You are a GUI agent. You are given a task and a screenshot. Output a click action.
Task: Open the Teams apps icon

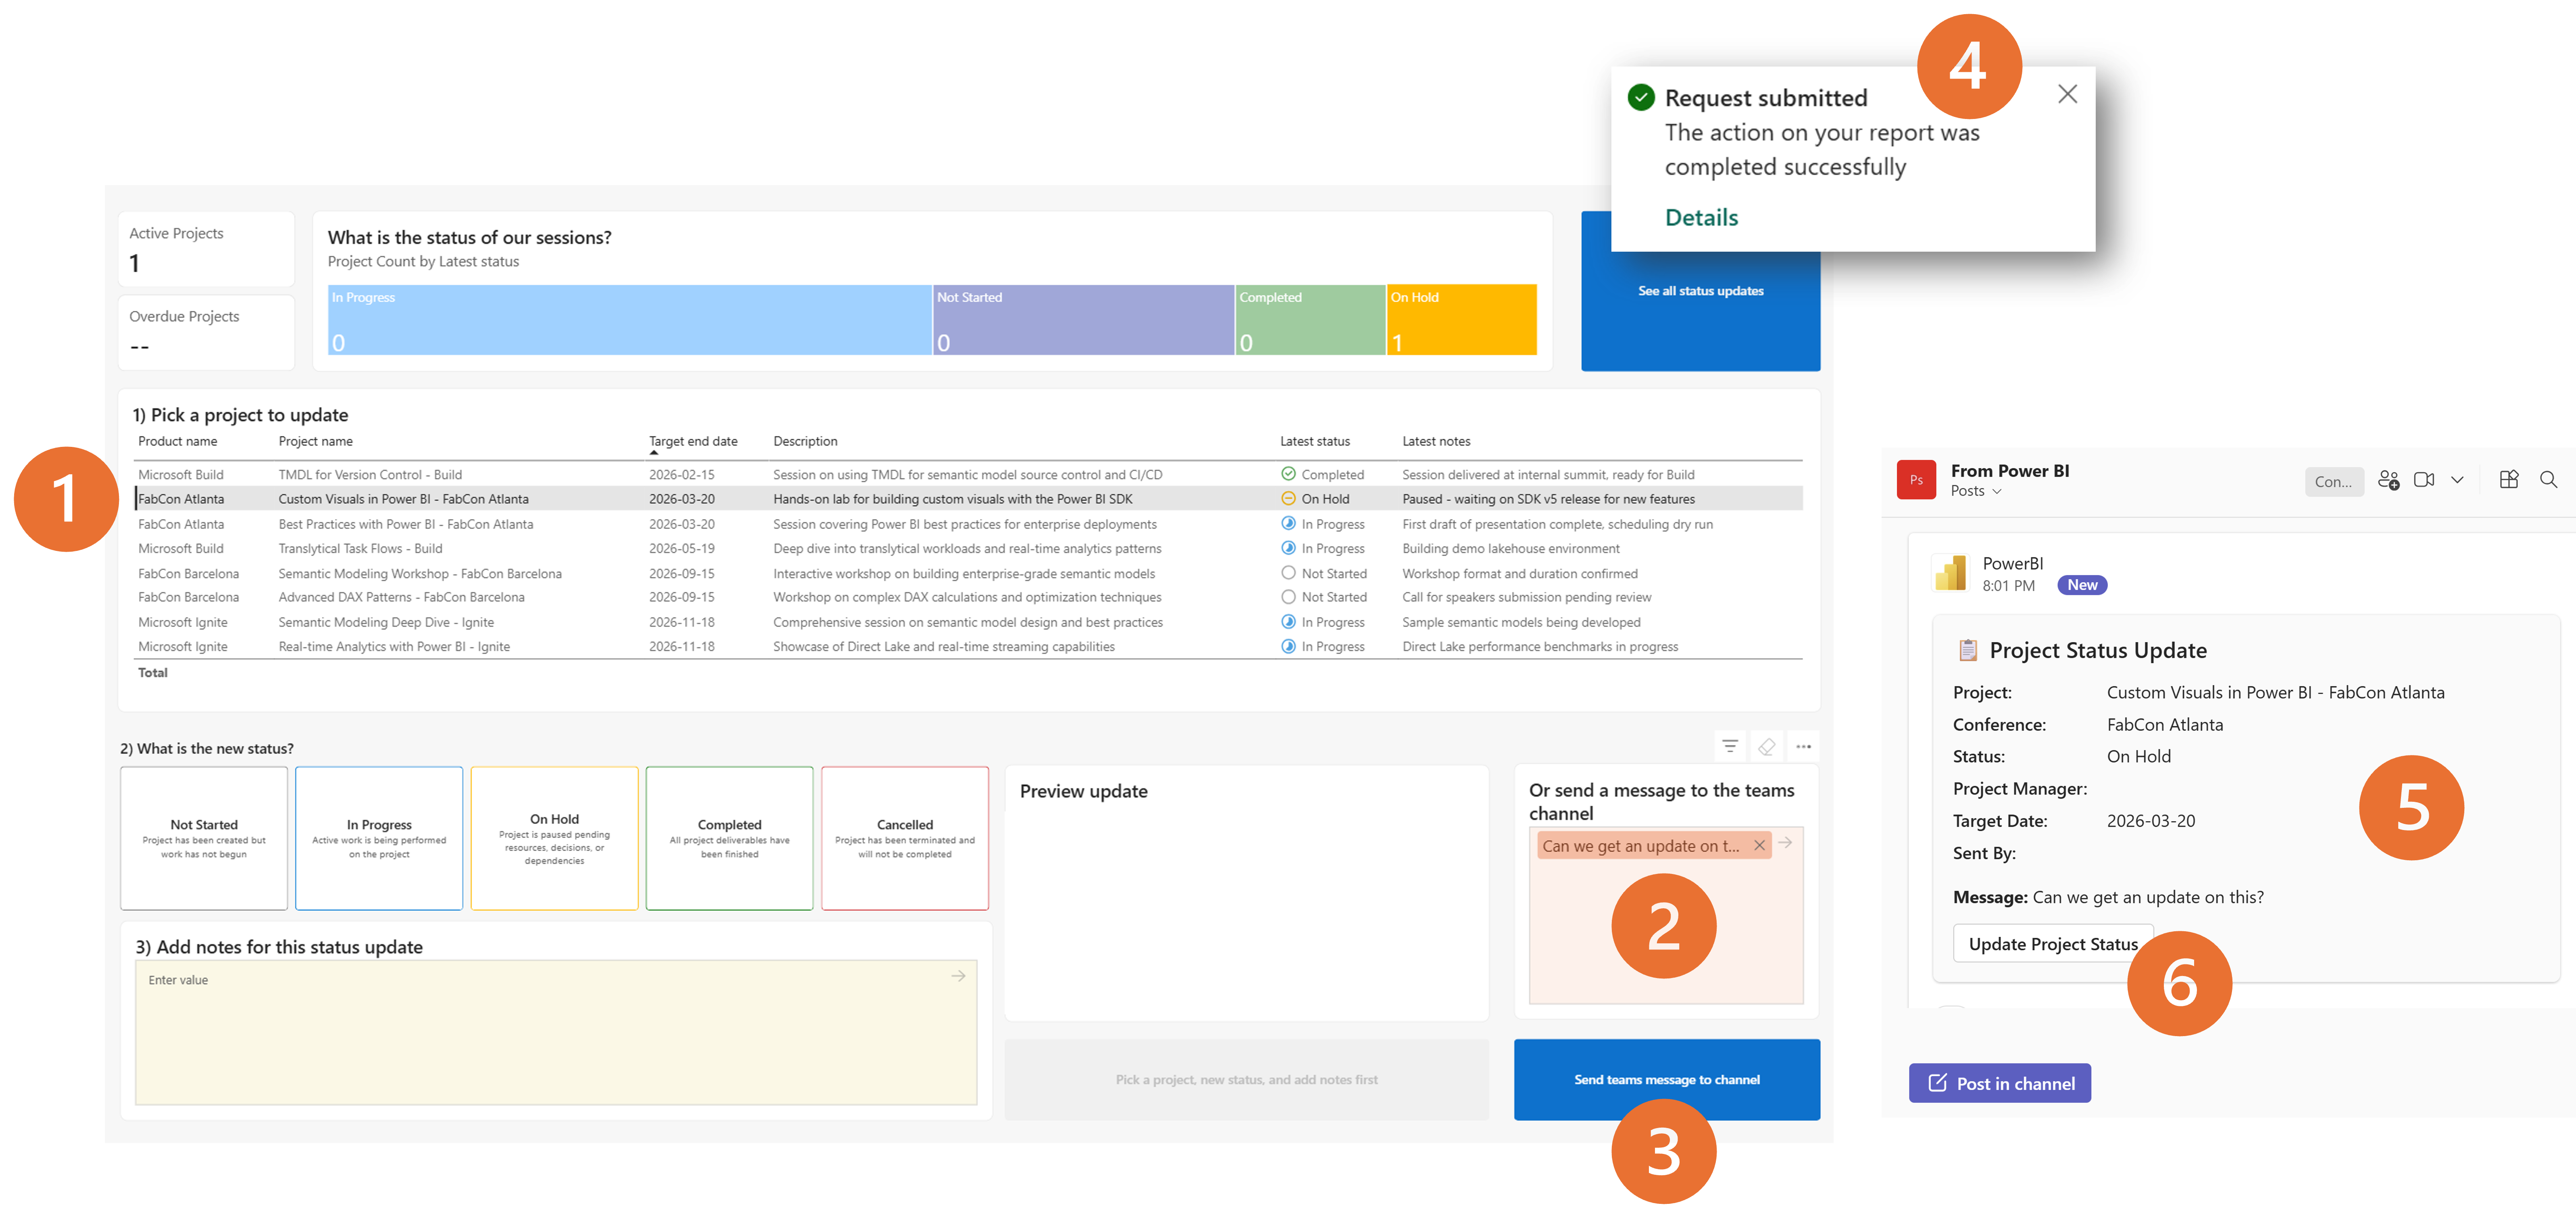2509,480
